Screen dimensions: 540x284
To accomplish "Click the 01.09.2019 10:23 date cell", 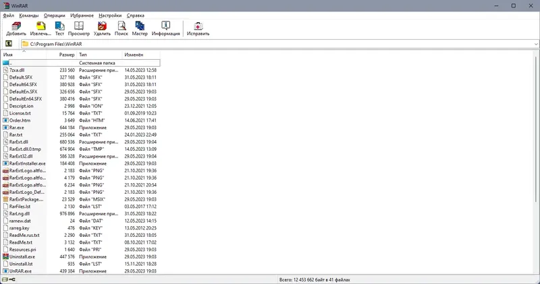I will pos(140,113).
